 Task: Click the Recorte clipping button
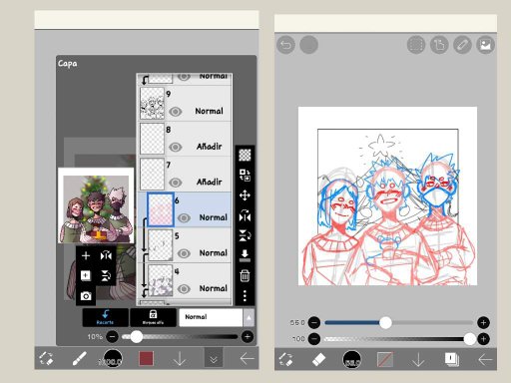click(x=106, y=317)
